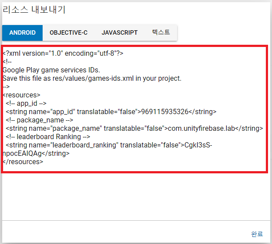Click the 'npocEAIQAg</string>' line
The height and width of the screenshot is (244, 272).
pyautogui.click(x=36, y=153)
